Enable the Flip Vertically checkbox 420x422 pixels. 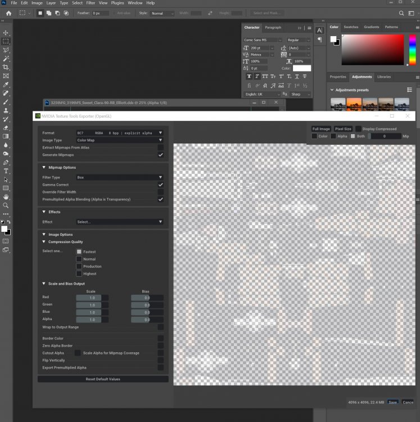pos(161,360)
